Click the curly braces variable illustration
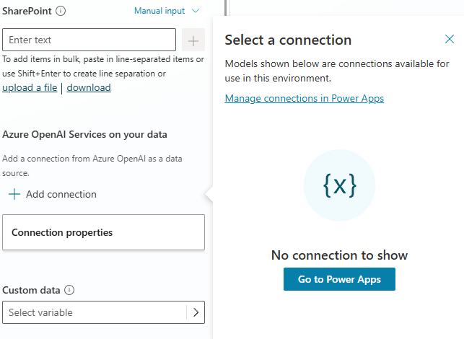 point(339,185)
